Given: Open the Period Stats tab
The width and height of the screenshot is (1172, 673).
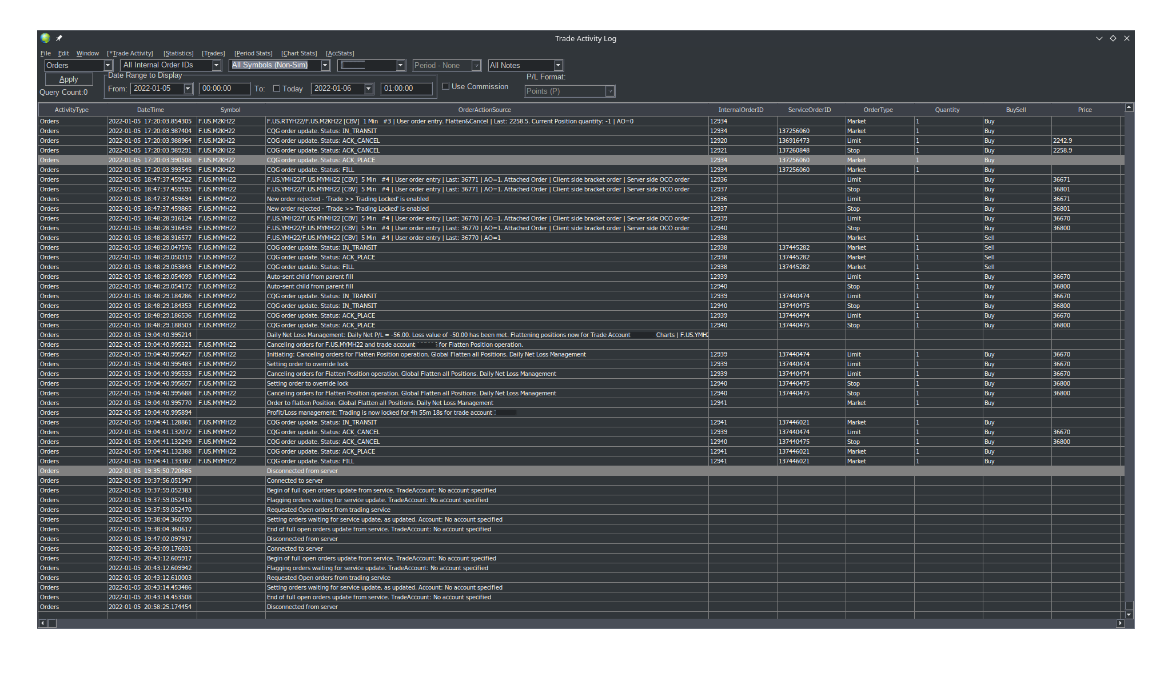Looking at the screenshot, I should point(253,53).
